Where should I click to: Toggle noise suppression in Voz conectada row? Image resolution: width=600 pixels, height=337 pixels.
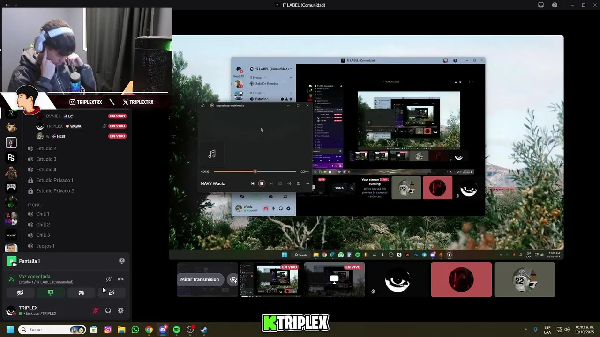pos(109,279)
